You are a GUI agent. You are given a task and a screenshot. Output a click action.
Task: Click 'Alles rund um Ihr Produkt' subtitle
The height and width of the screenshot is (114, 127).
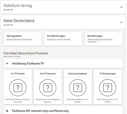click(x=12, y=56)
